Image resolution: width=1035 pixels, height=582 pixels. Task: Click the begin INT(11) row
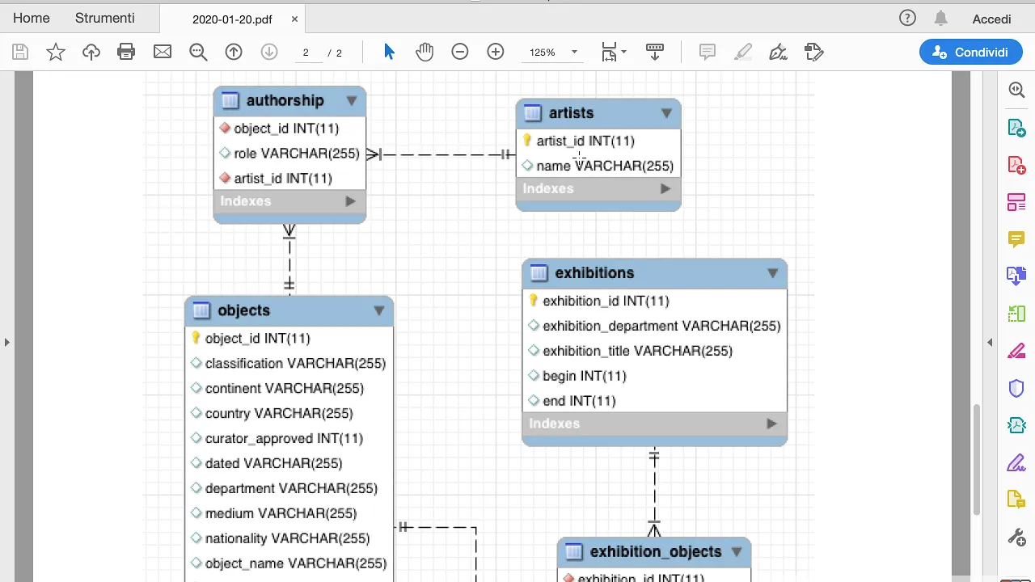point(654,376)
